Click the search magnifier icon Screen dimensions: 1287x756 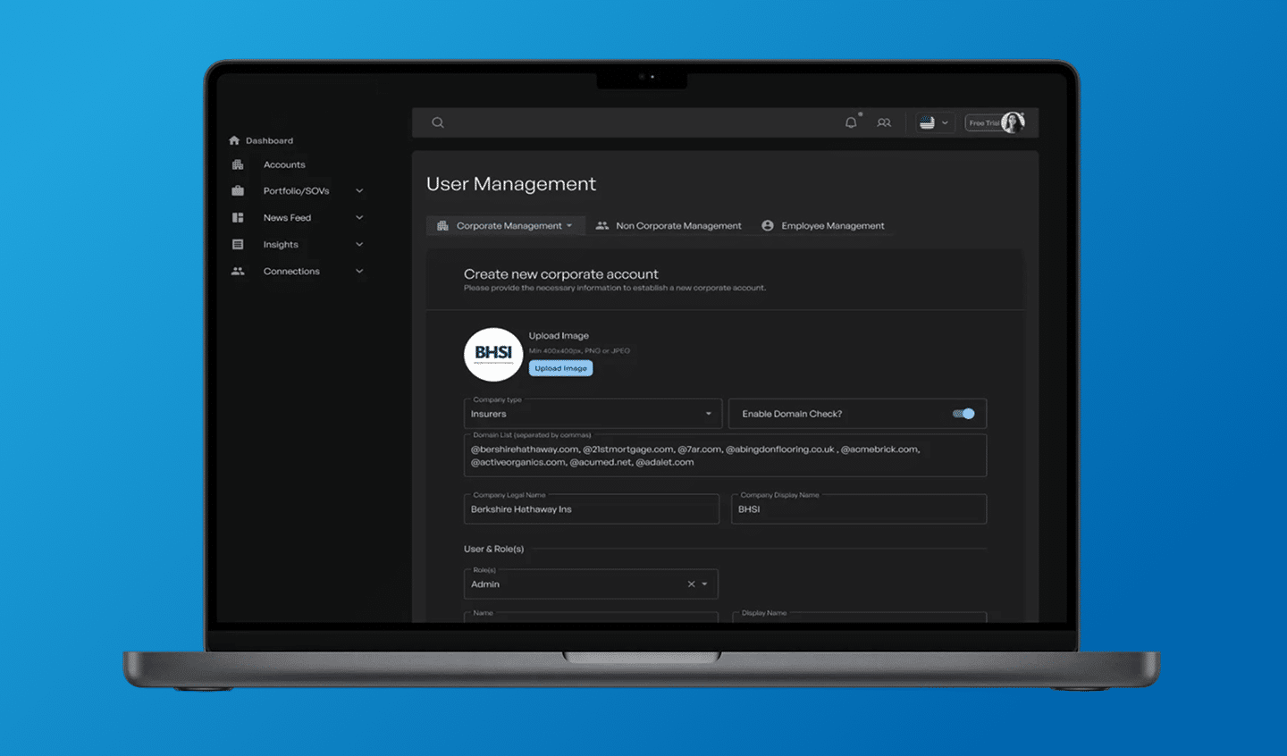coord(438,122)
